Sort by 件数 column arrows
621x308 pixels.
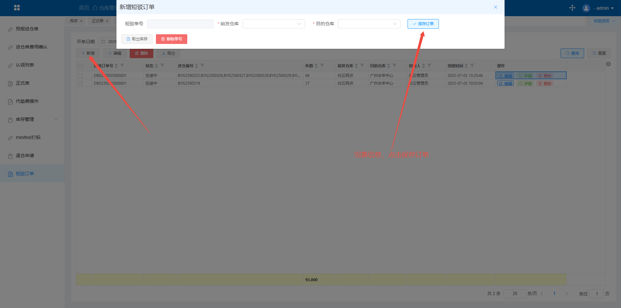pos(316,66)
